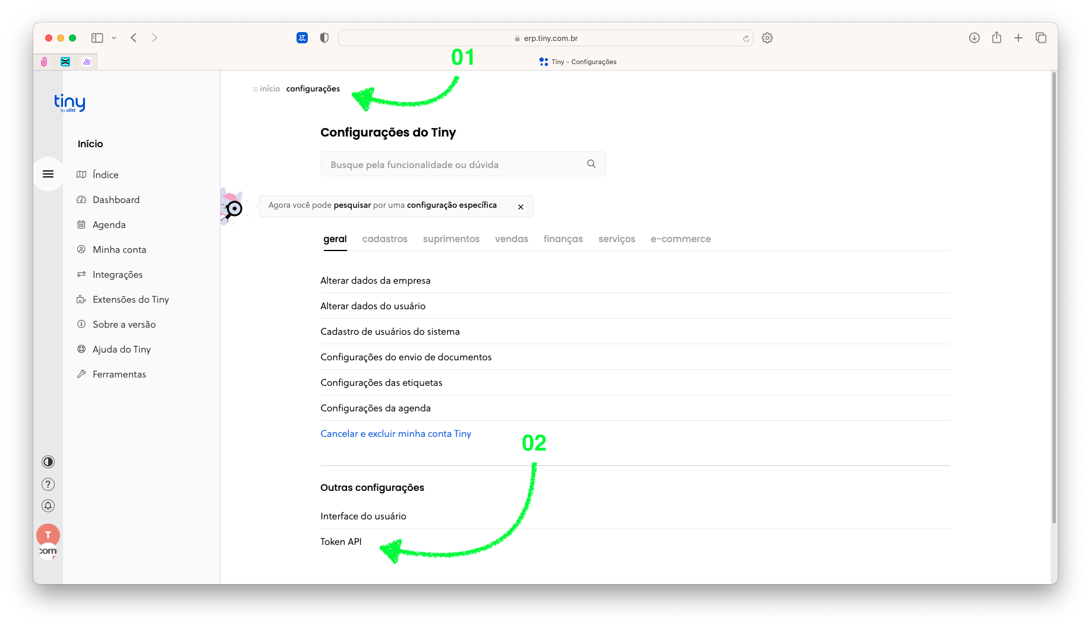
Task: Expand the tab group dropdown arrow
Action: click(x=114, y=38)
